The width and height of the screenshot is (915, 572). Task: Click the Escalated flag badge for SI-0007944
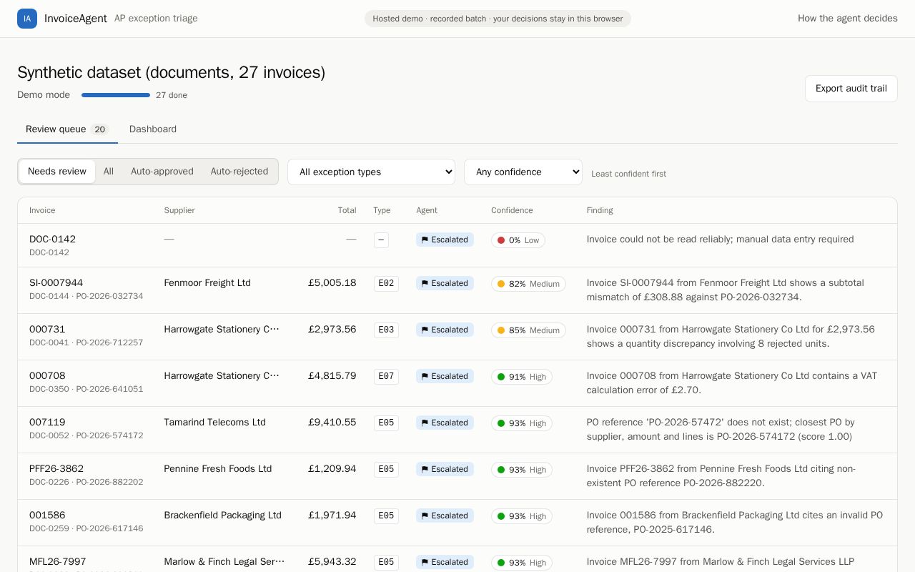click(445, 283)
